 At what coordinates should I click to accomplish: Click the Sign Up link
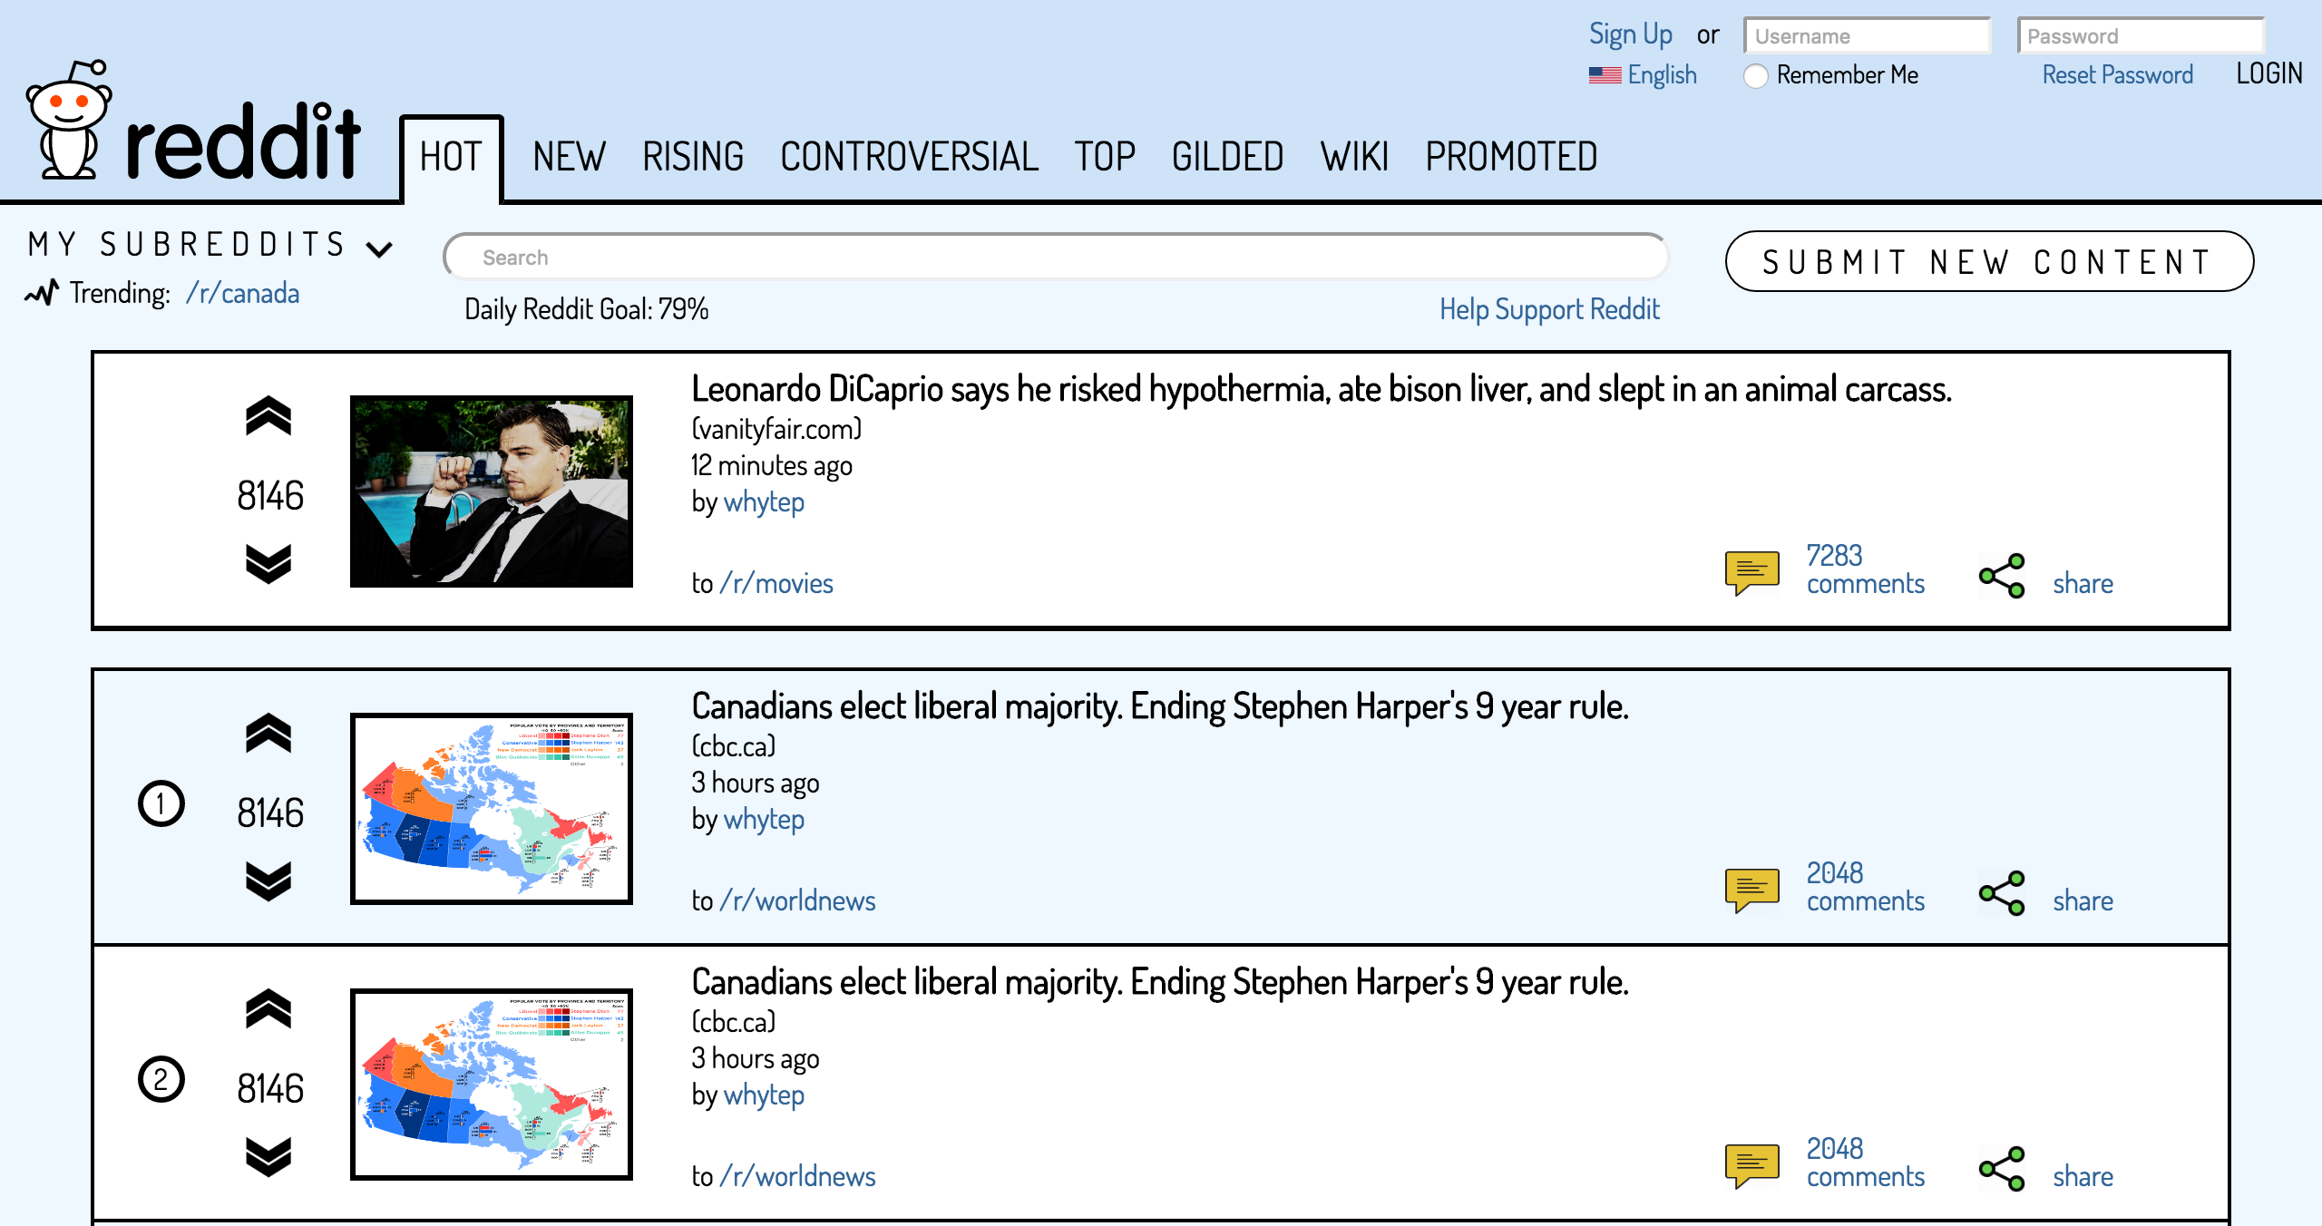1630,34
